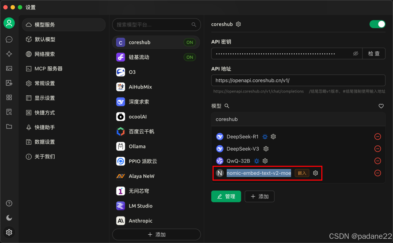Open the 常规设置 settings section
Viewport: 393px width, 243px height.
pyautogui.click(x=64, y=83)
